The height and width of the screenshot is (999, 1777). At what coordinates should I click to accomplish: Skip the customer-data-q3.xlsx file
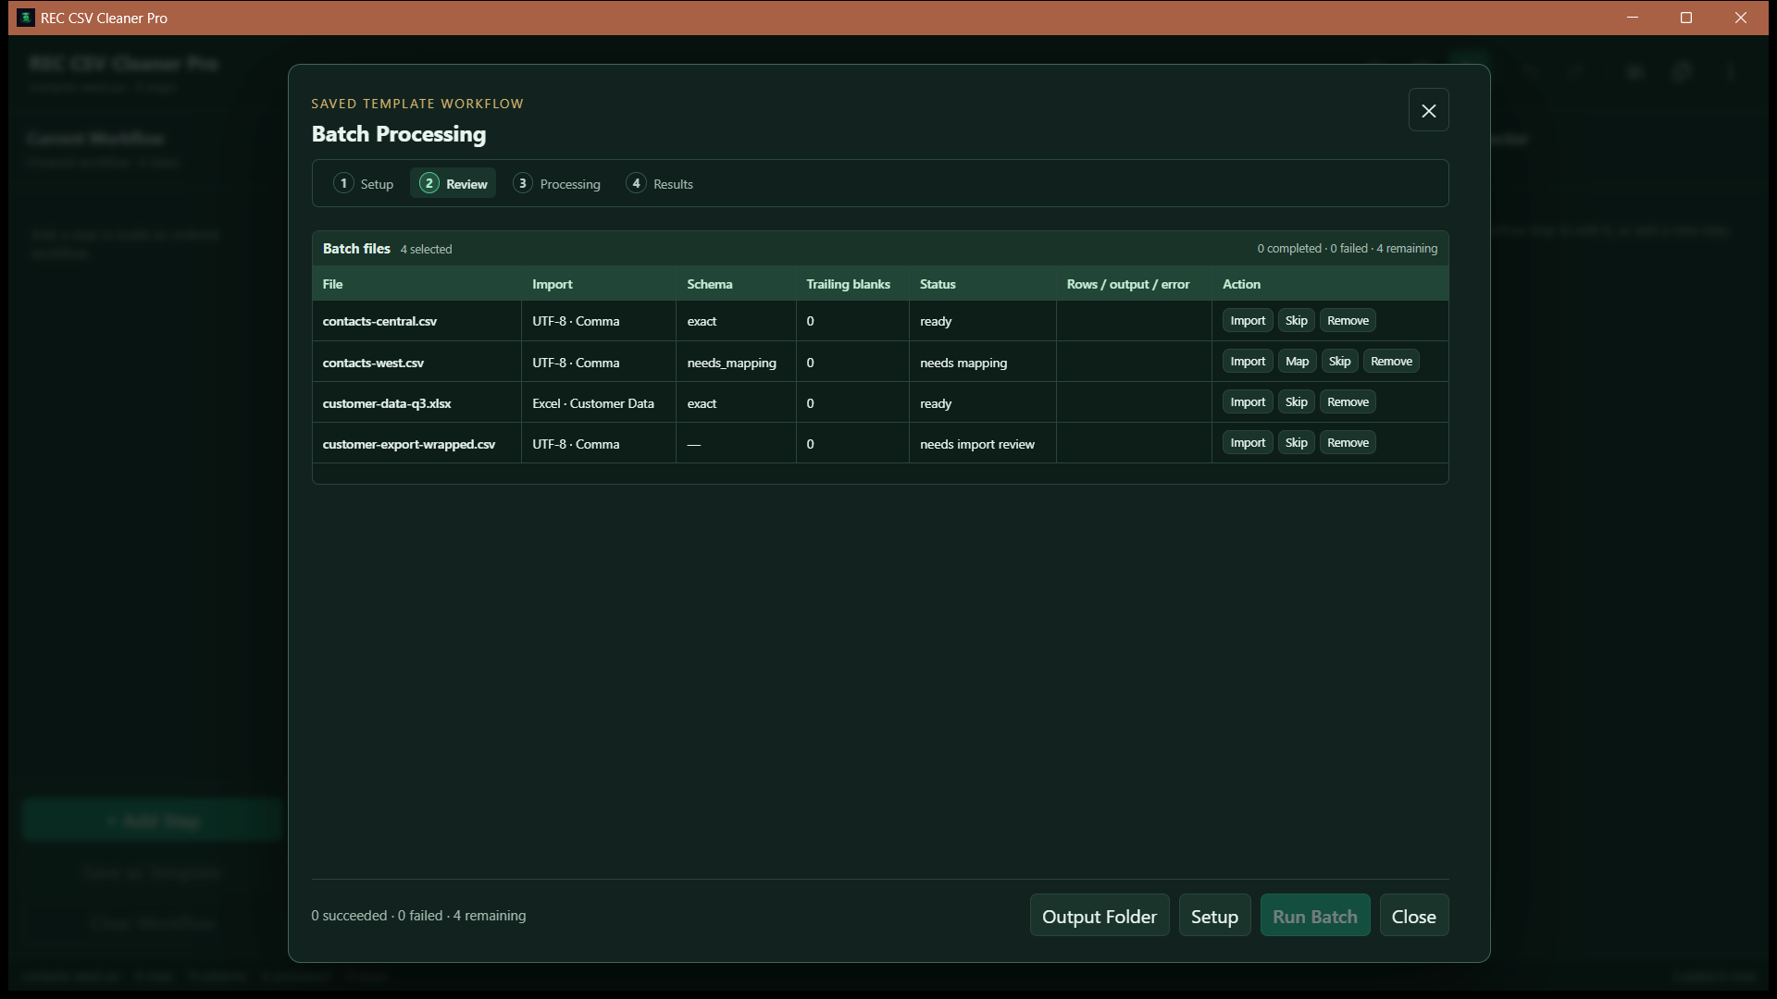pyautogui.click(x=1296, y=401)
